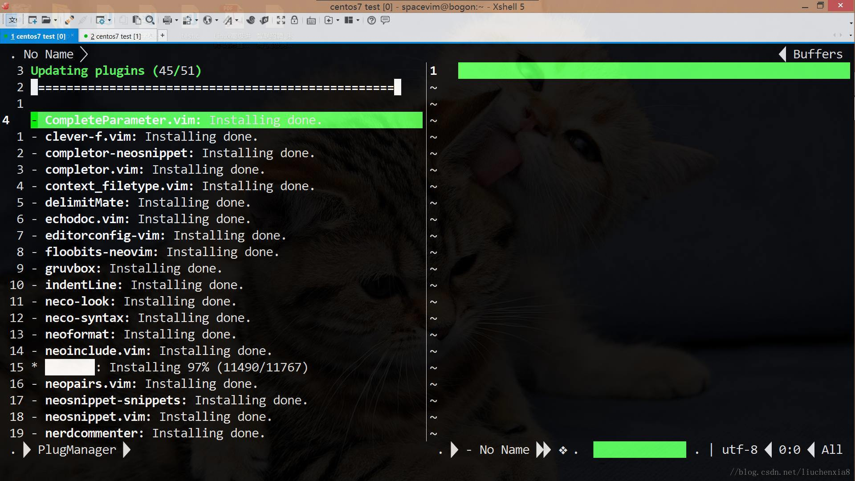Click the Reconnect session icon
The width and height of the screenshot is (855, 481).
pos(69,20)
